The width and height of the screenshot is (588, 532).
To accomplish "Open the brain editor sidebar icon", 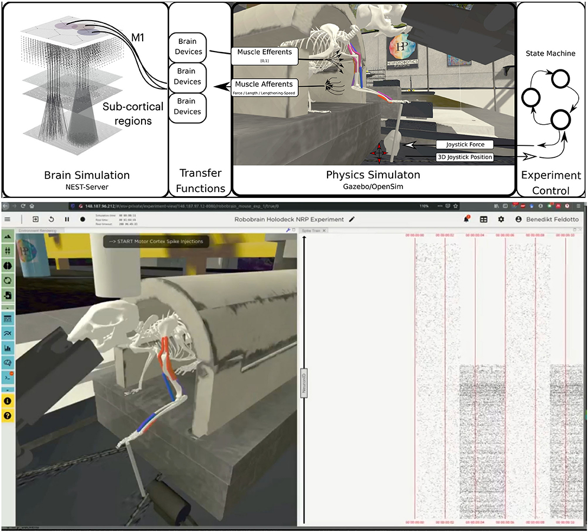I will pos(8,265).
